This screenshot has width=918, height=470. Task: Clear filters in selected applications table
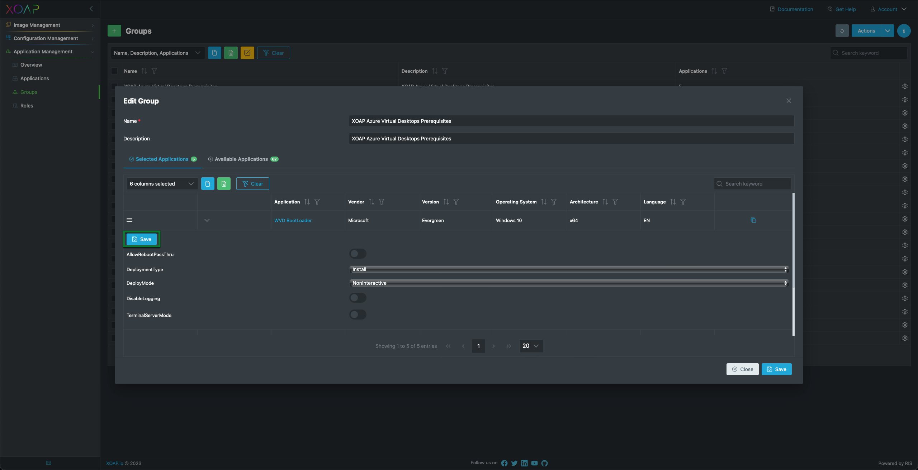point(252,183)
